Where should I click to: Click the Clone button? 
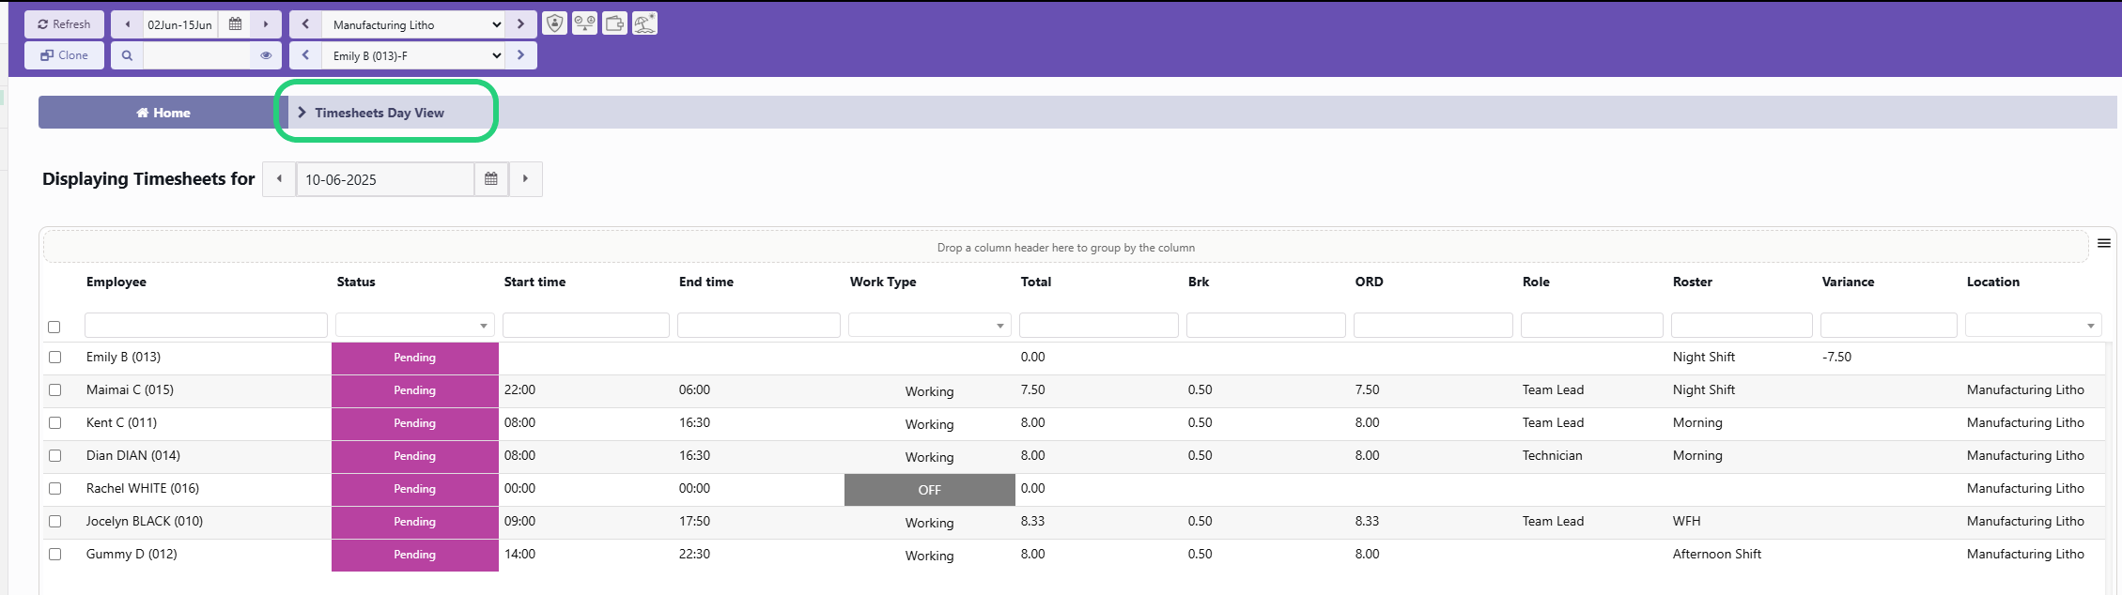coord(64,55)
